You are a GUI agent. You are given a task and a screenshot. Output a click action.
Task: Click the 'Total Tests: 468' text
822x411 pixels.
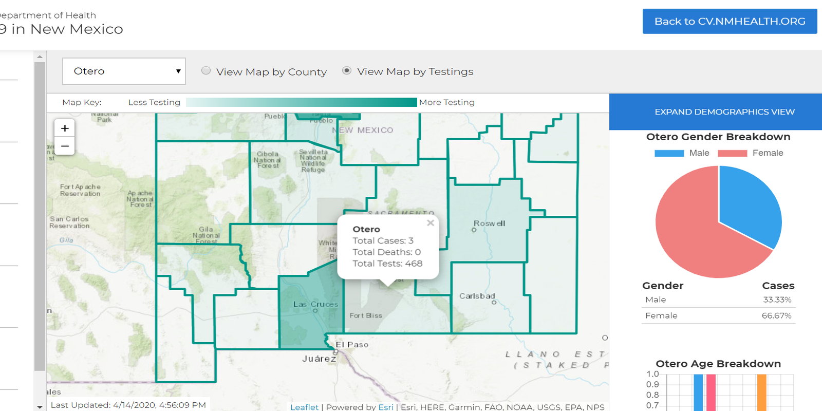click(387, 264)
